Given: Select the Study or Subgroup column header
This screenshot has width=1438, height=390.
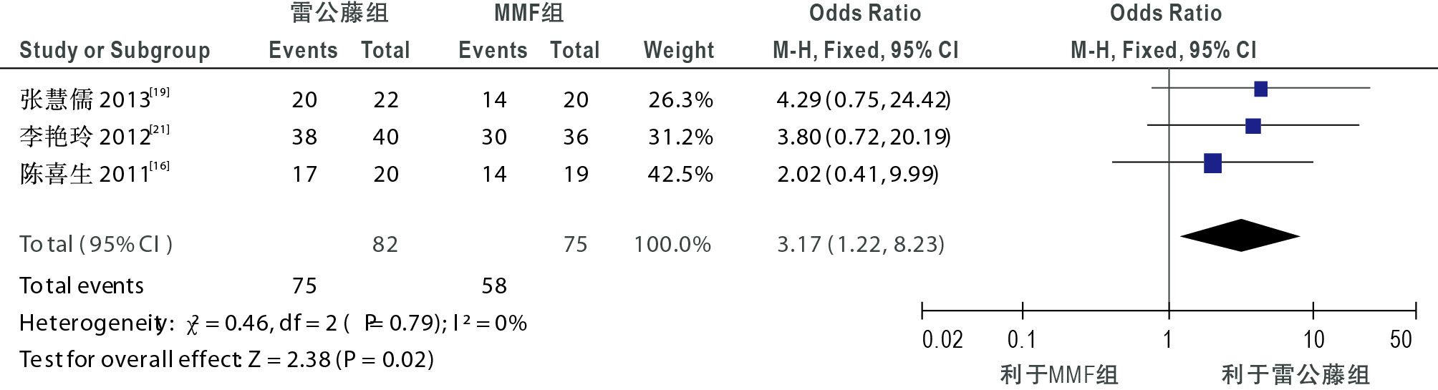Looking at the screenshot, I should tap(115, 50).
